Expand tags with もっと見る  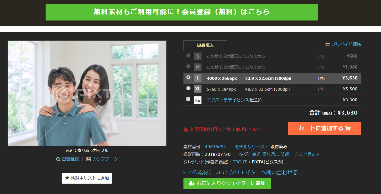pos(307,154)
